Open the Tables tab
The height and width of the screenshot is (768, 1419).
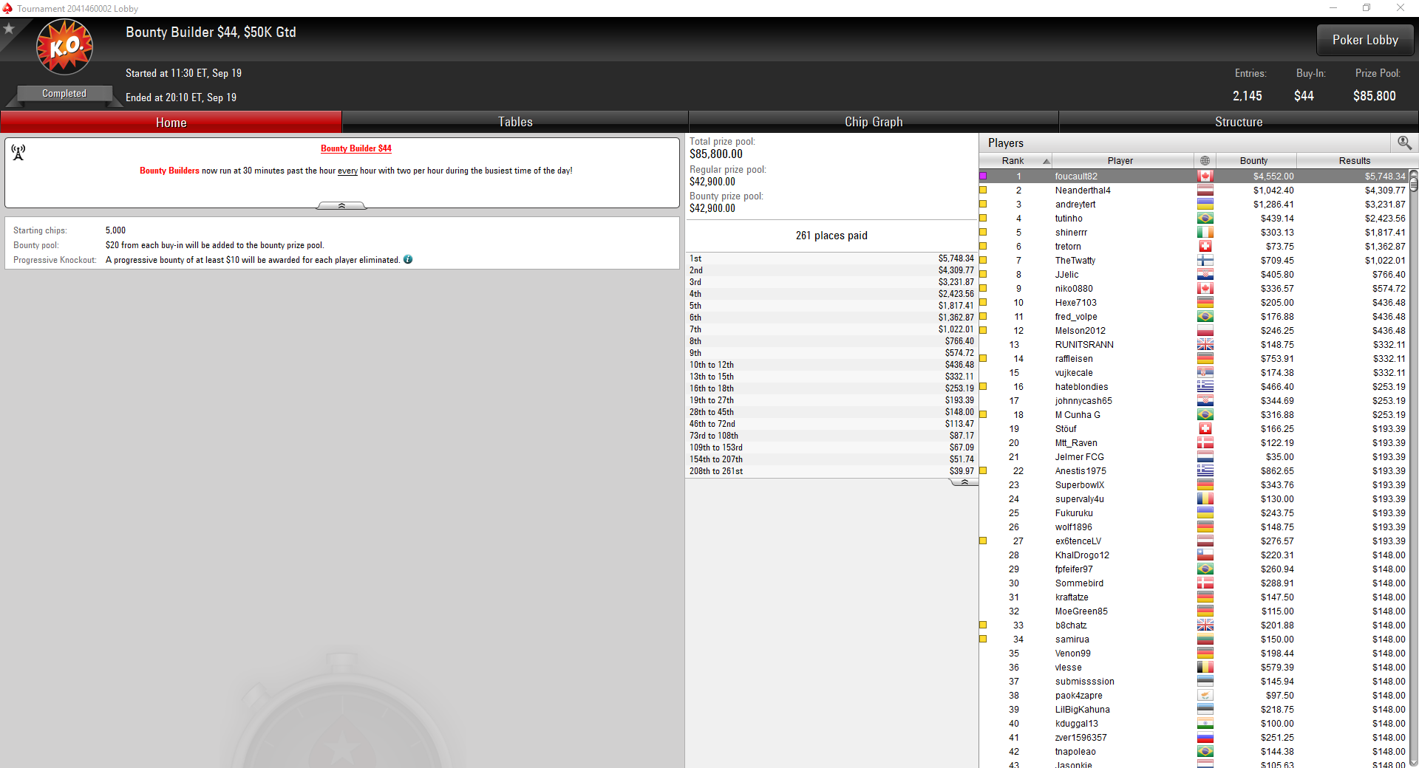pos(515,122)
